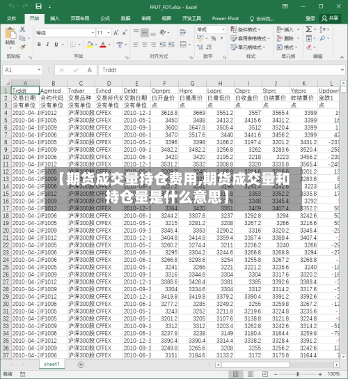Click the Paste clipboard icon

pos(10,33)
